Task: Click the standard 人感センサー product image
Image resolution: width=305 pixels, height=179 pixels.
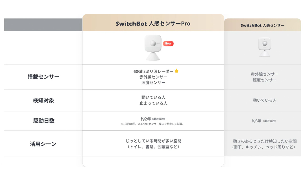Action: tap(264, 47)
